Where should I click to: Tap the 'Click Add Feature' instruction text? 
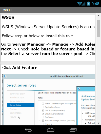[20, 68]
